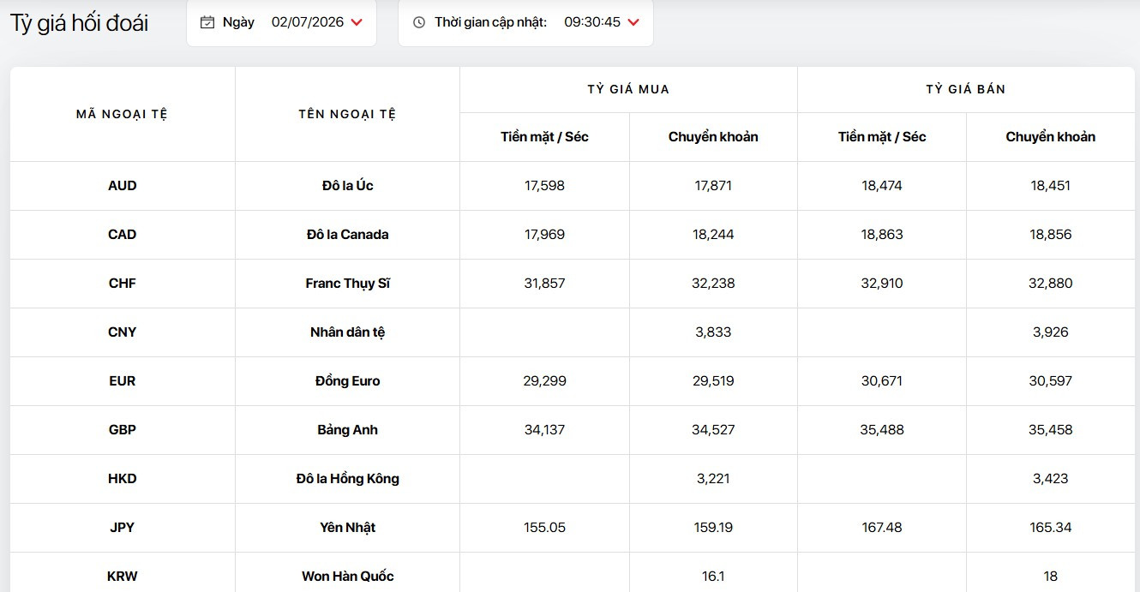Viewport: 1140px width, 592px height.
Task: Select the CAD currency code
Action: [123, 235]
